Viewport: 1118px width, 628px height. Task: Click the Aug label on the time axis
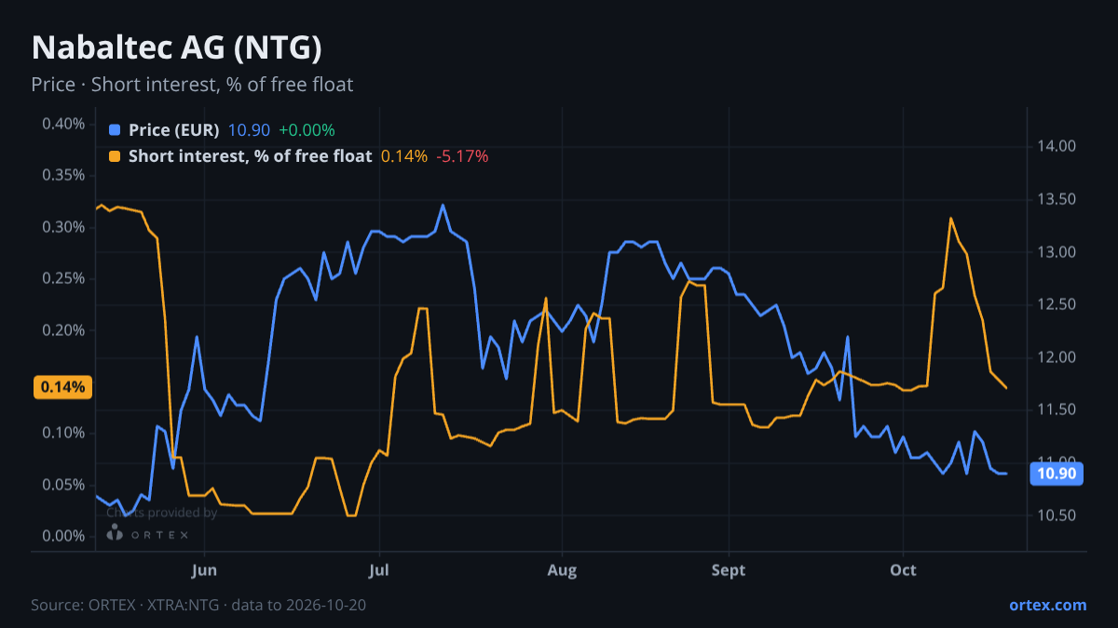pyautogui.click(x=562, y=570)
